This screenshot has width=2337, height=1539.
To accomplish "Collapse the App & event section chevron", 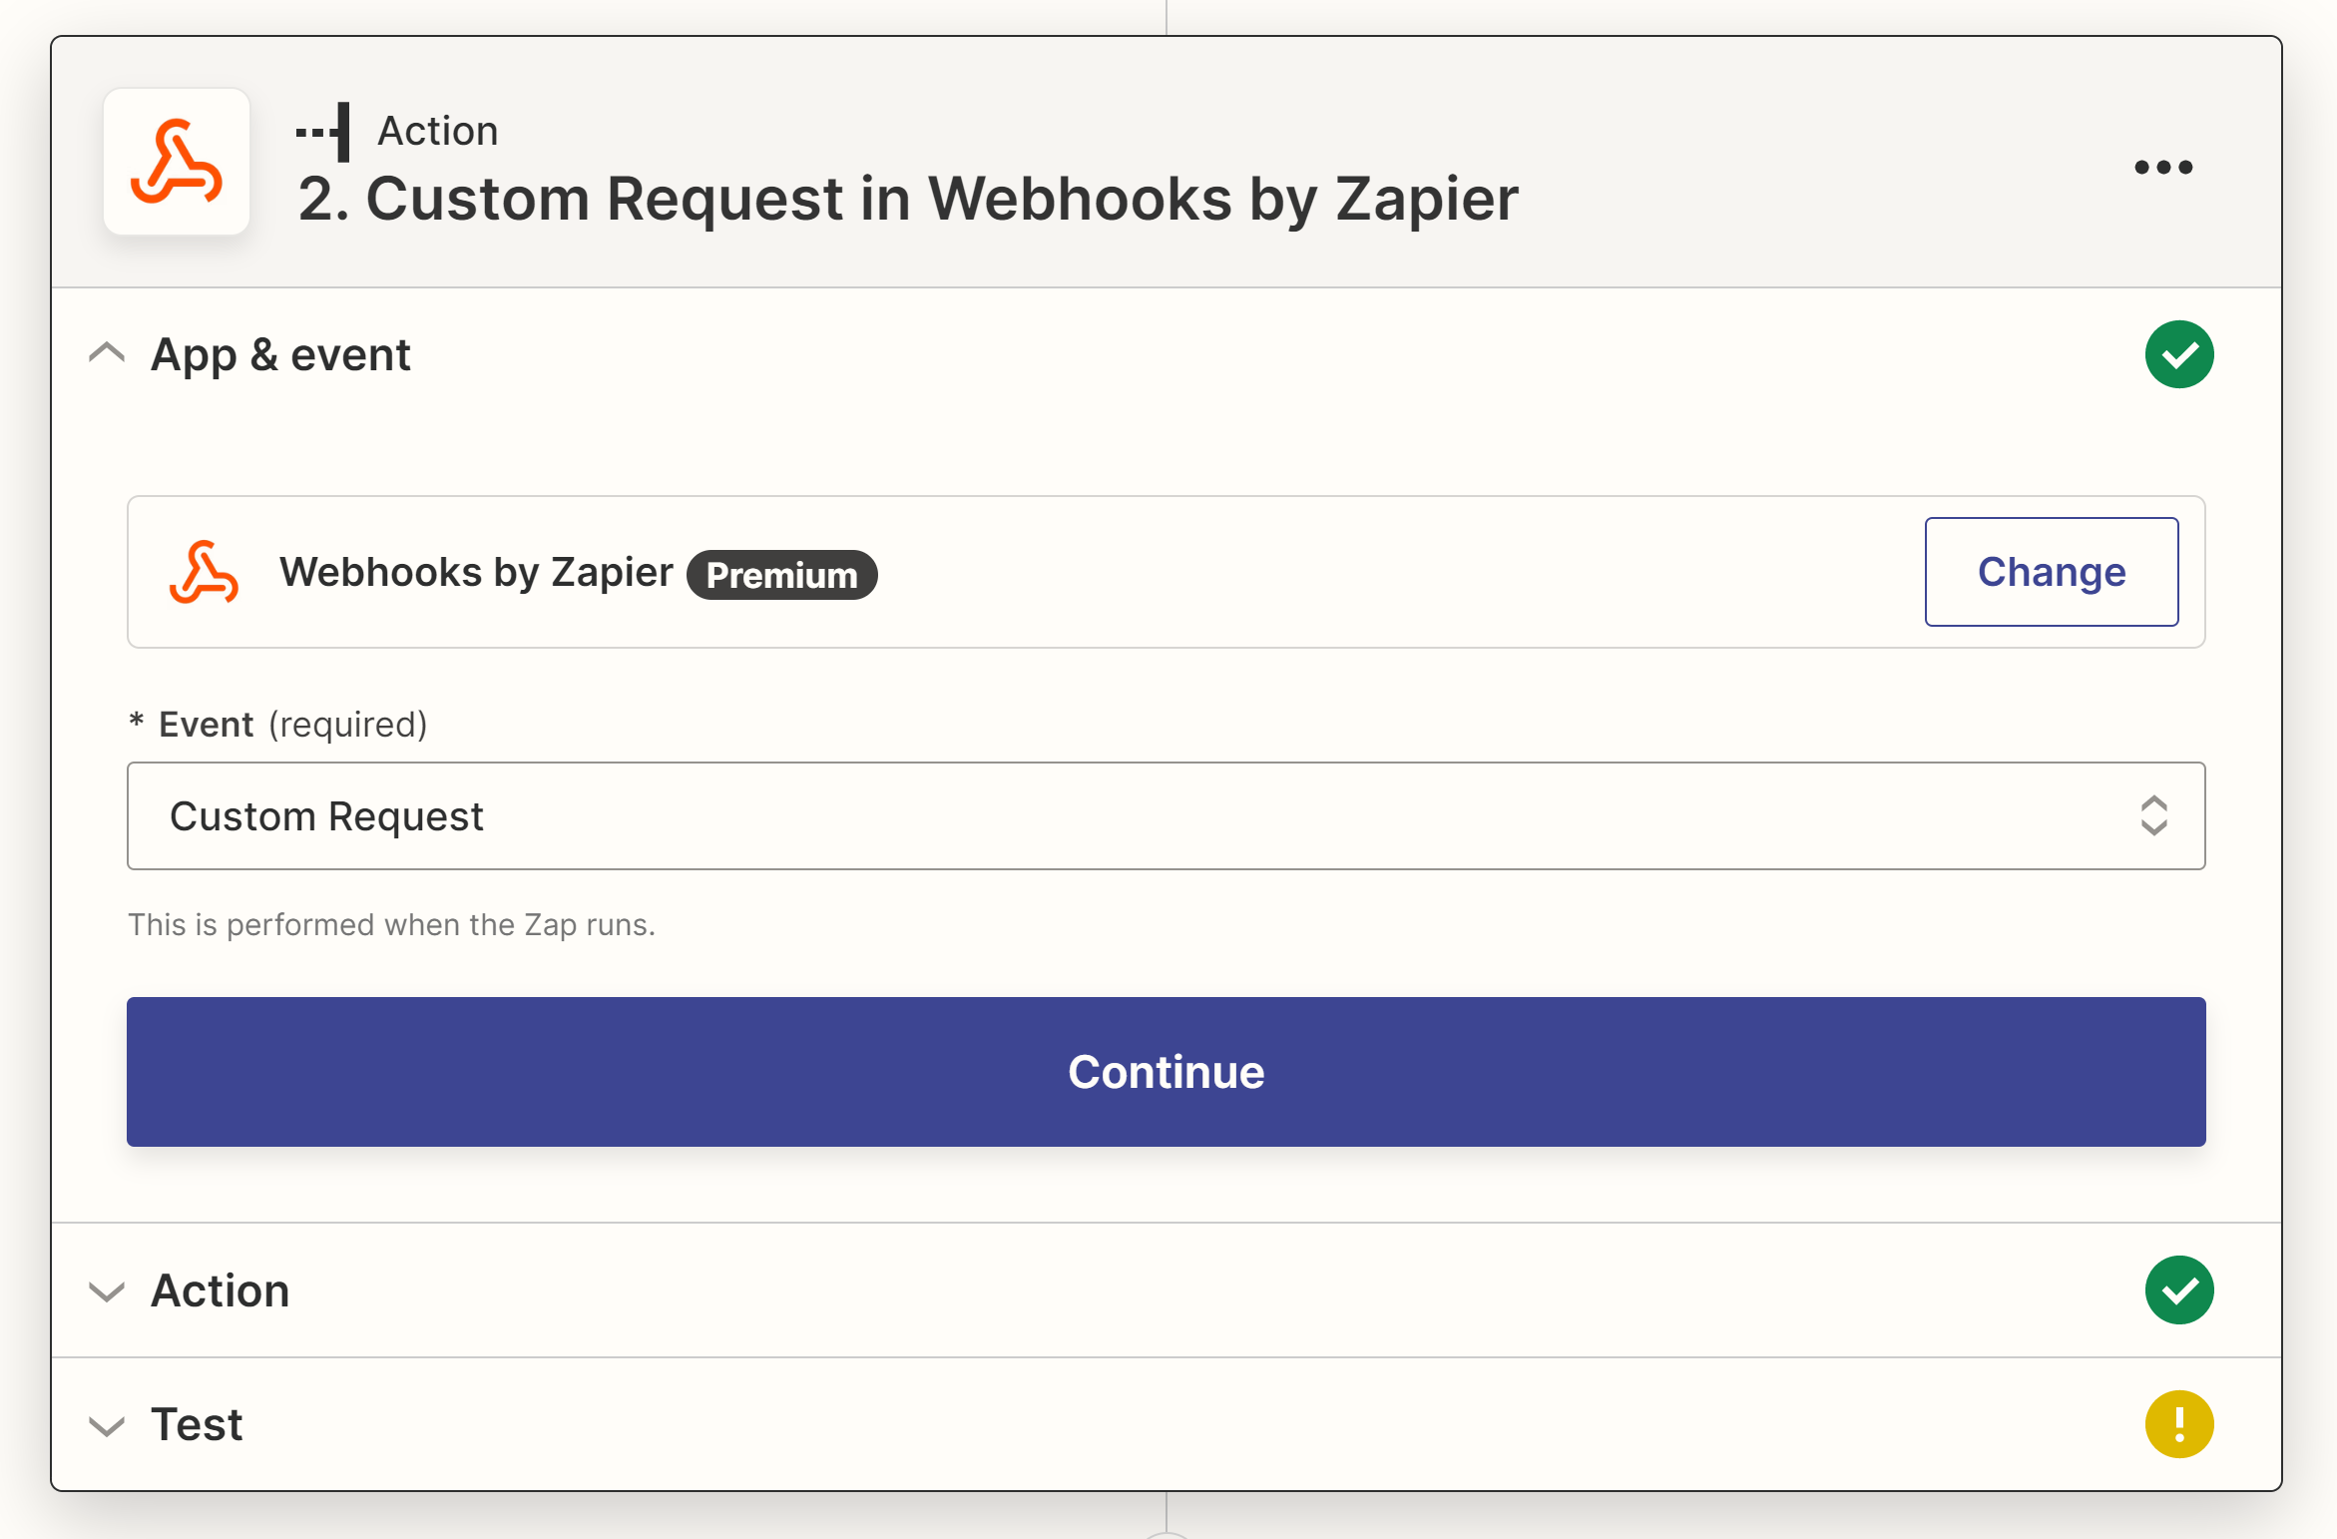I will click(x=107, y=353).
